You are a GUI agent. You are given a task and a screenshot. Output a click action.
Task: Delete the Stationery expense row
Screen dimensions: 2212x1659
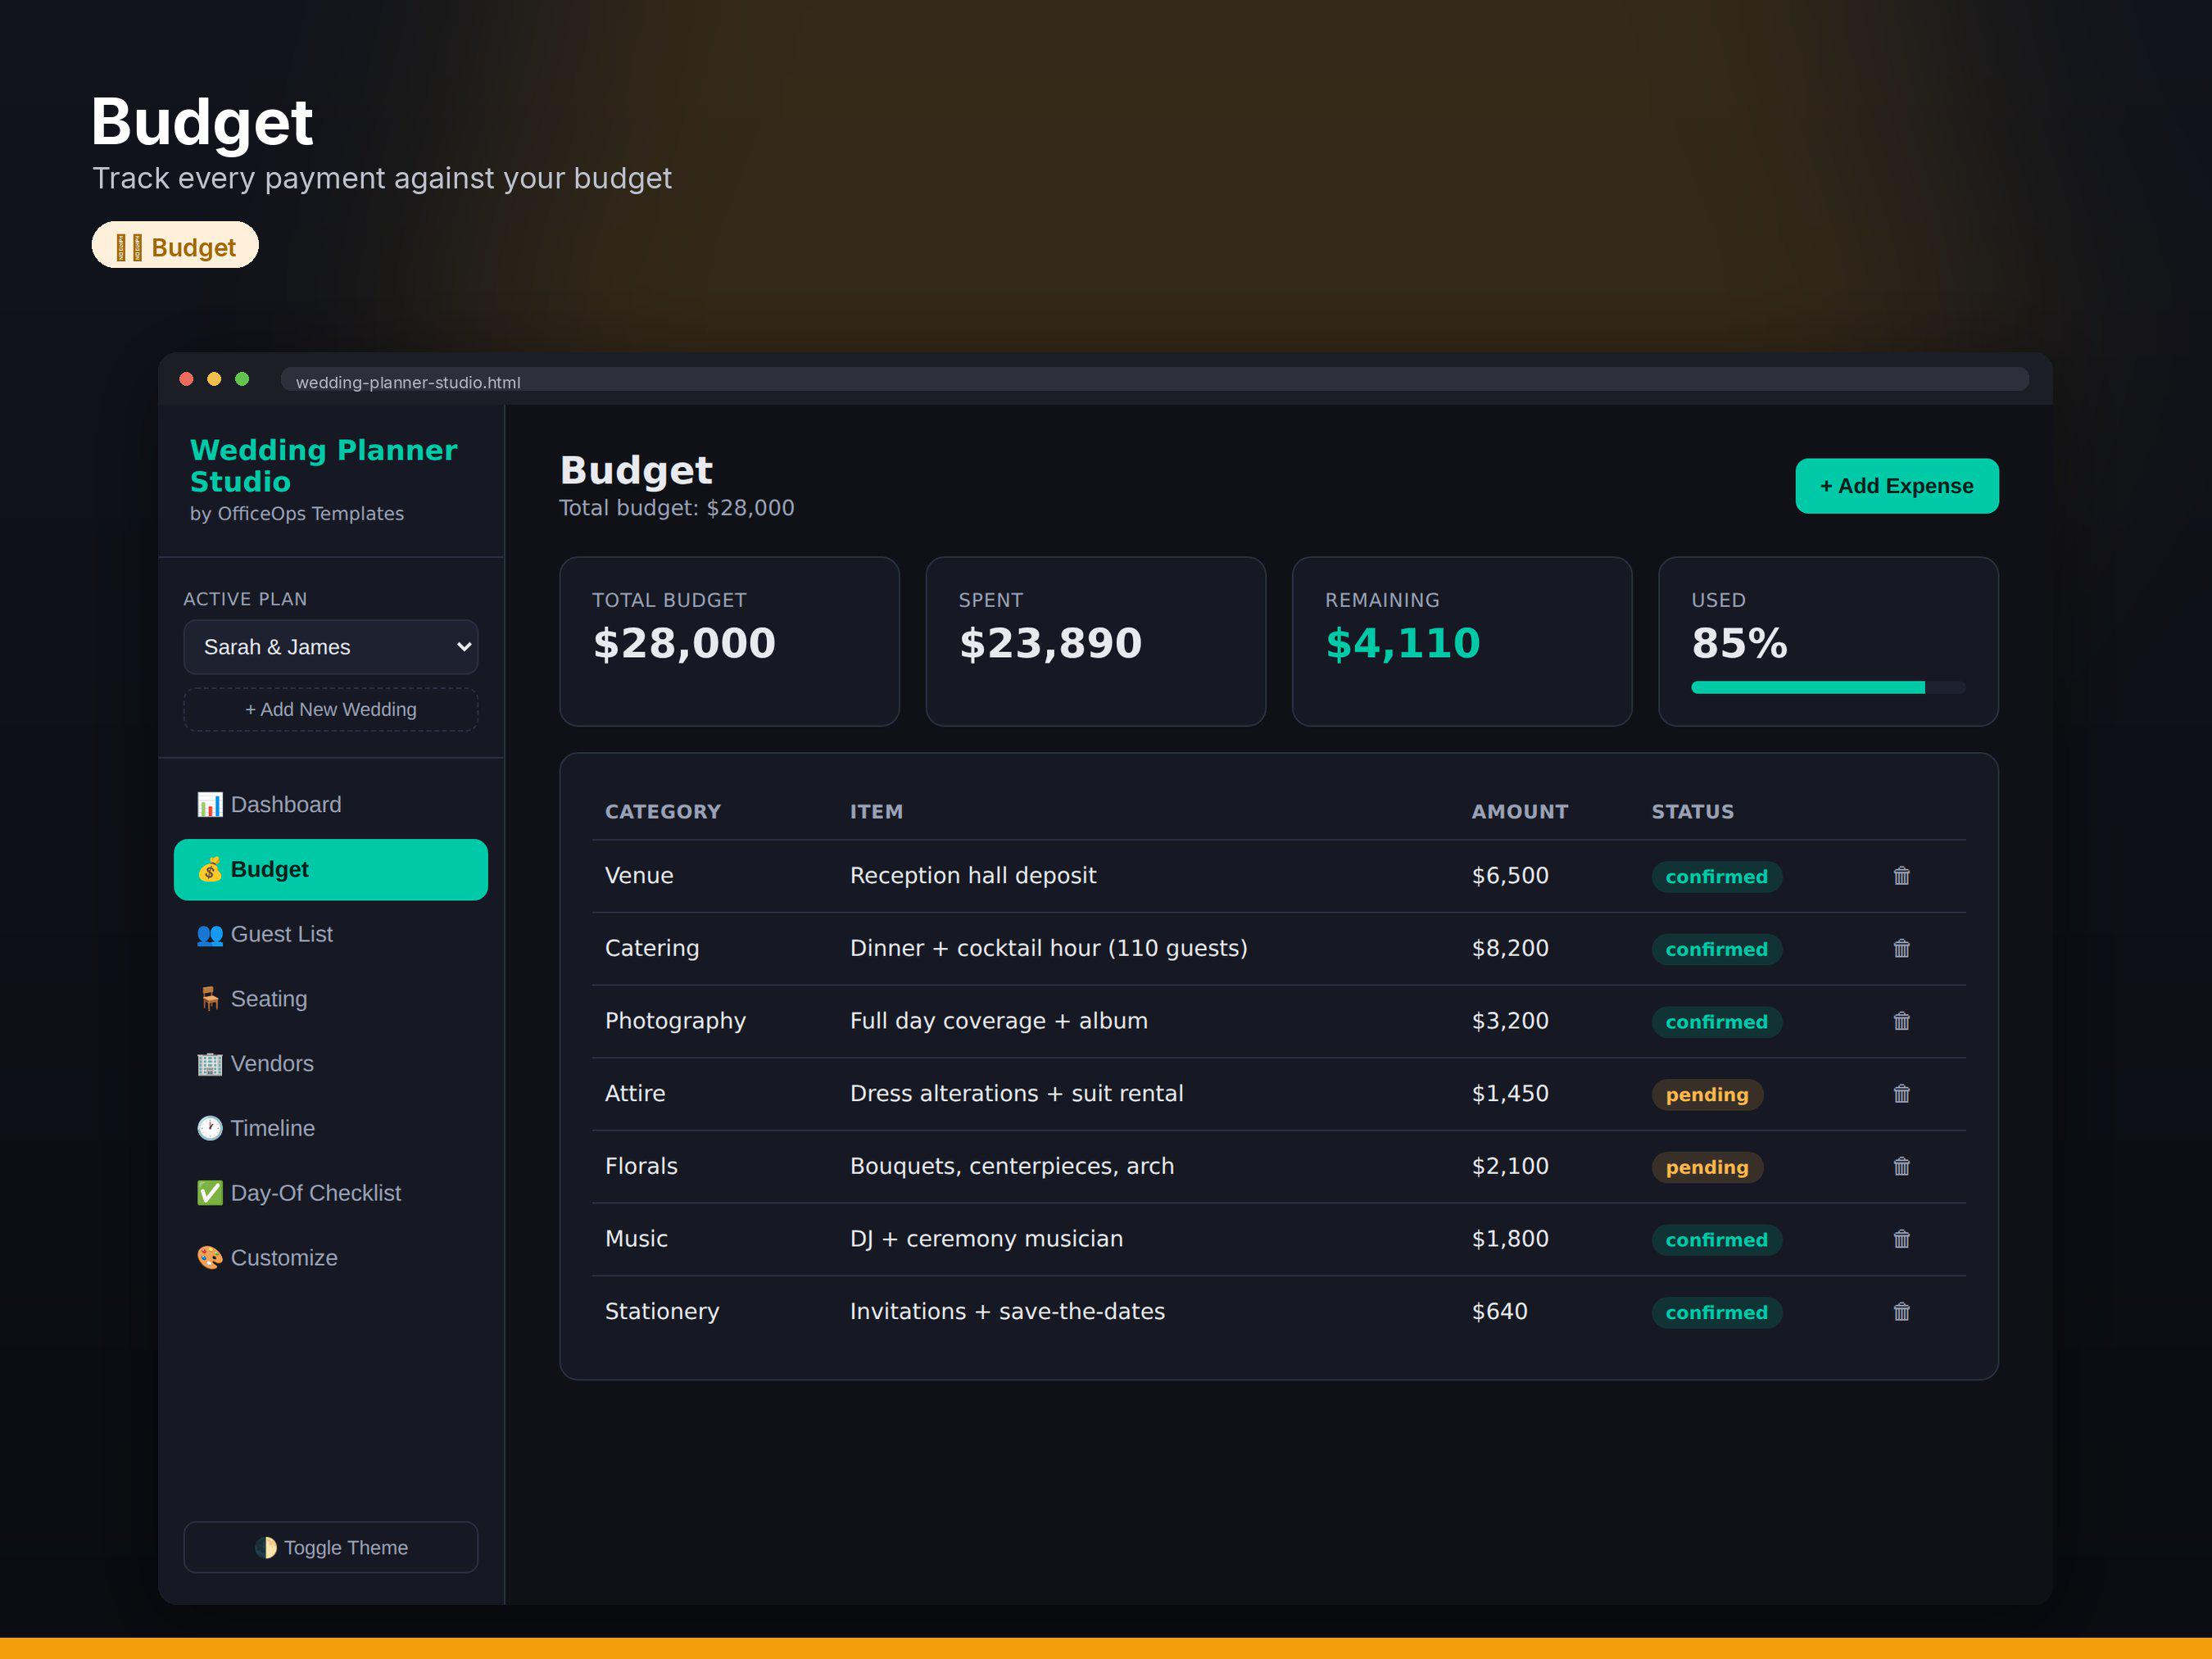pyautogui.click(x=1901, y=1312)
